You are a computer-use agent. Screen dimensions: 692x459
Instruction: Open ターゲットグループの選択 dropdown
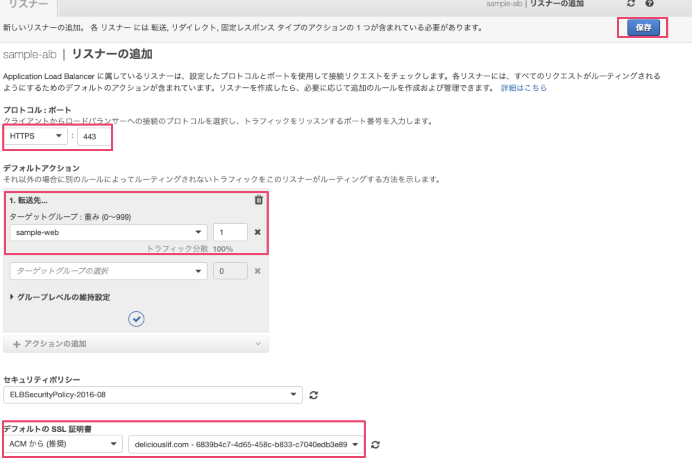pos(108,271)
